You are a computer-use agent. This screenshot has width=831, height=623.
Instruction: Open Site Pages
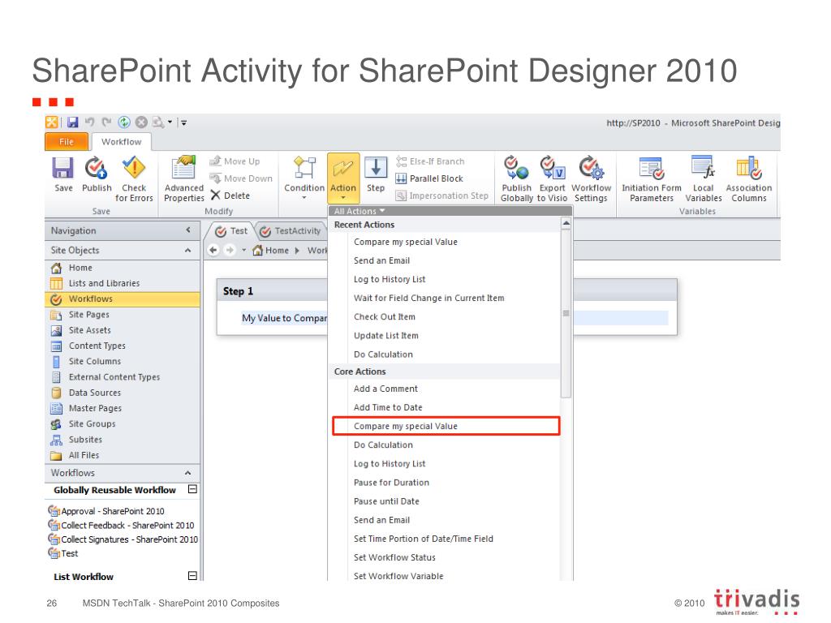123,314
